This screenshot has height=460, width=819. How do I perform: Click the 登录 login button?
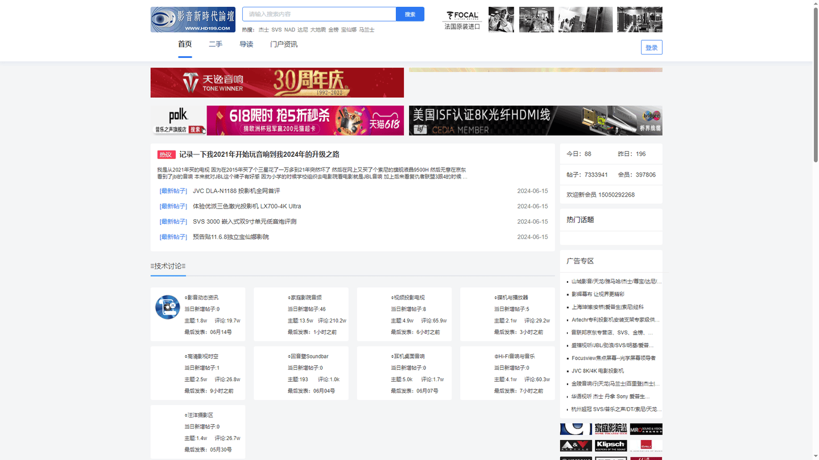tap(652, 47)
